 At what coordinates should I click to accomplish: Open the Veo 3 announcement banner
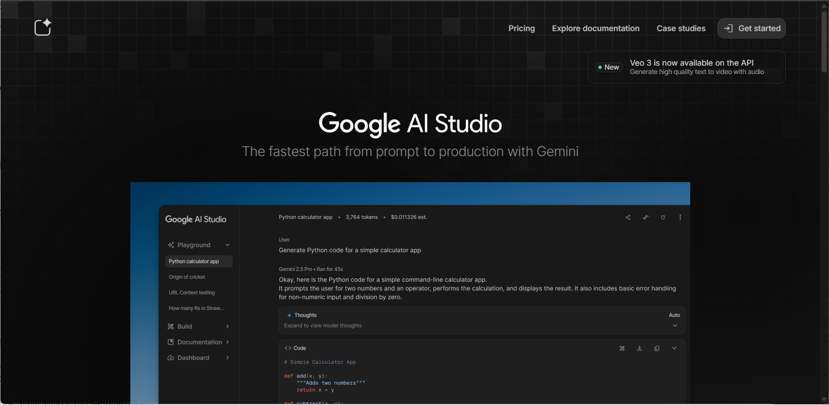tap(687, 67)
